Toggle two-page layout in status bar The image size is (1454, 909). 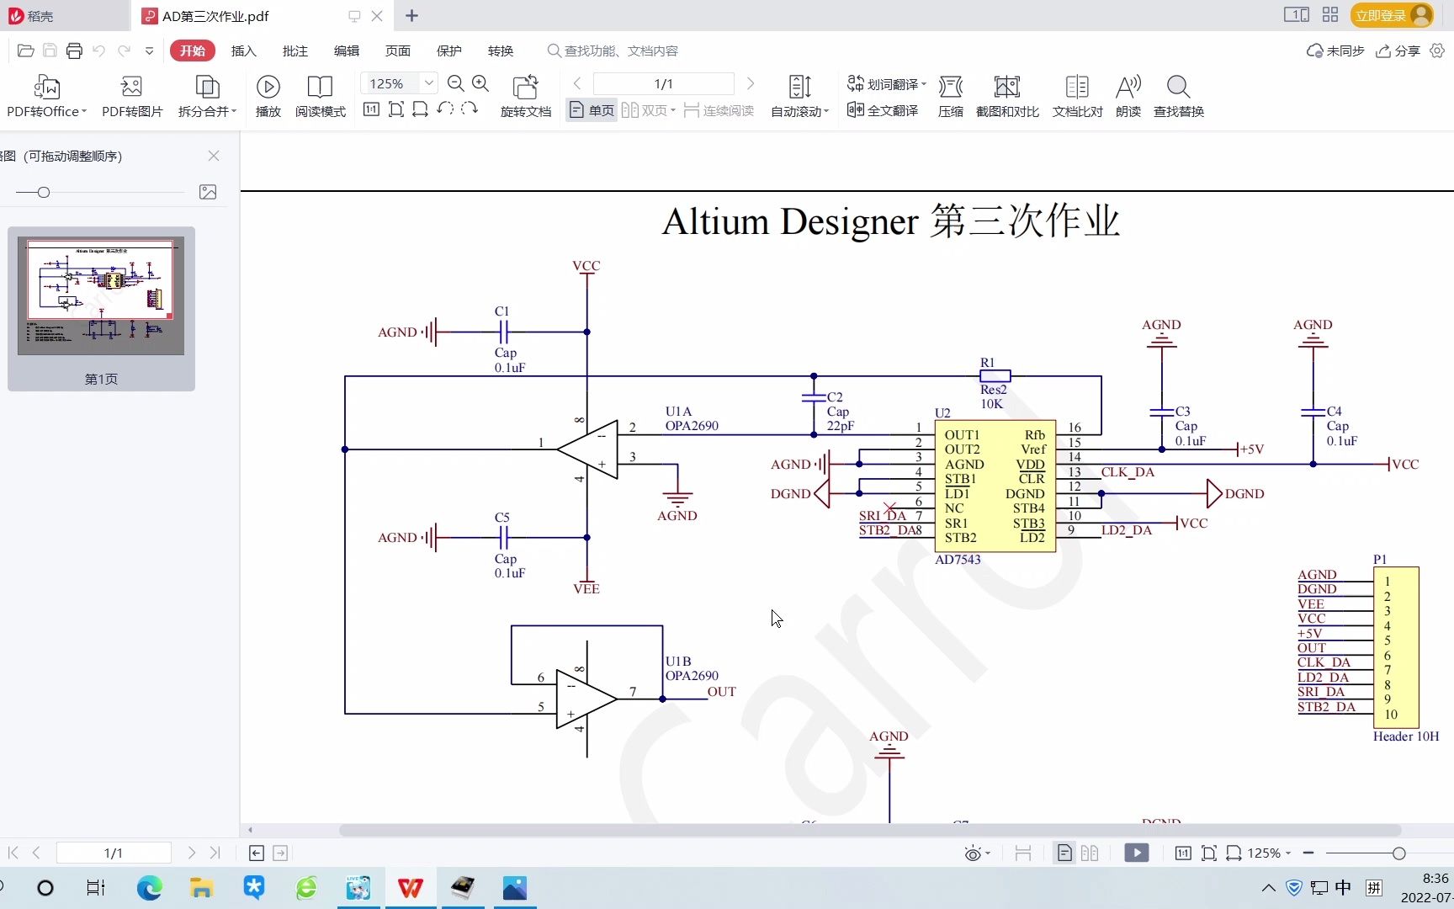point(1090,853)
